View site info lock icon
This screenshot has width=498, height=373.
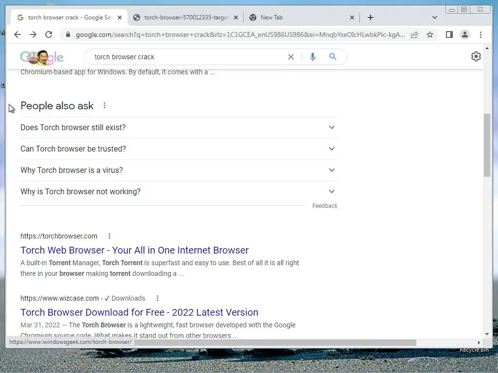(68, 34)
